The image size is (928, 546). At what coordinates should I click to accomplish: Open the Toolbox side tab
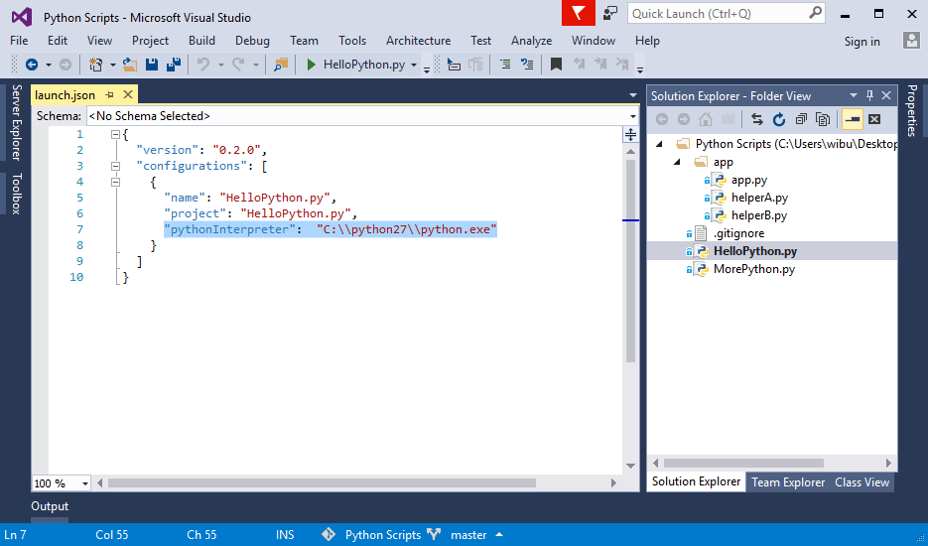(17, 193)
